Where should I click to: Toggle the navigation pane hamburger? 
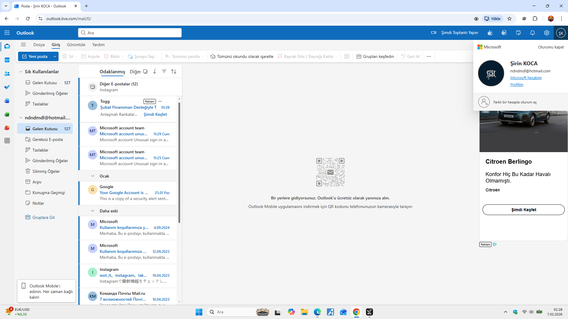(x=23, y=45)
